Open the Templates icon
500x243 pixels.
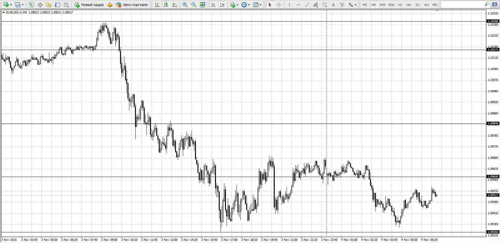pyautogui.click(x=256, y=5)
